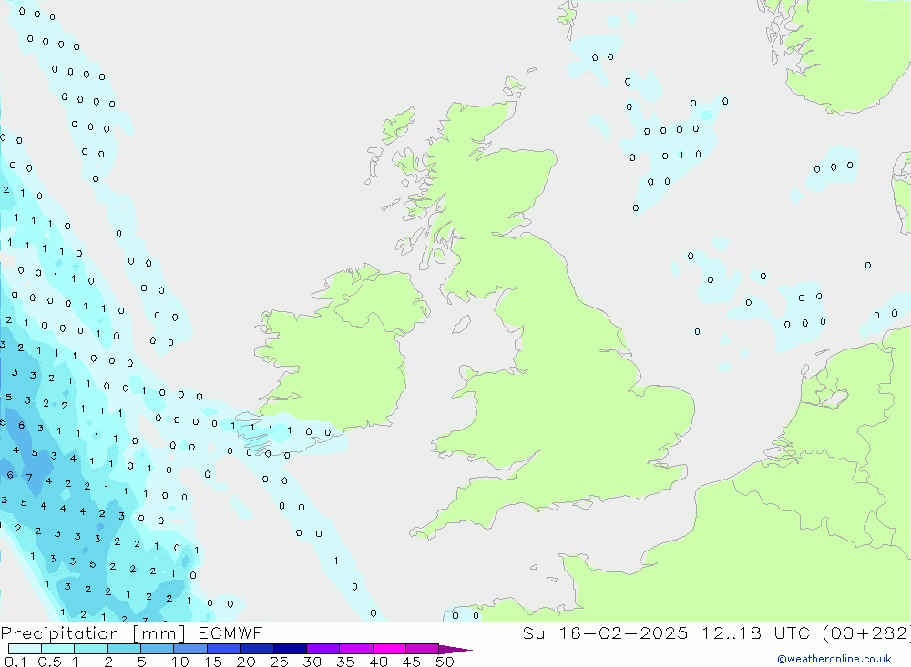Select the 0.5–1 mm legend color swatch
Image resolution: width=911 pixels, height=667 pixels.
(x=58, y=649)
